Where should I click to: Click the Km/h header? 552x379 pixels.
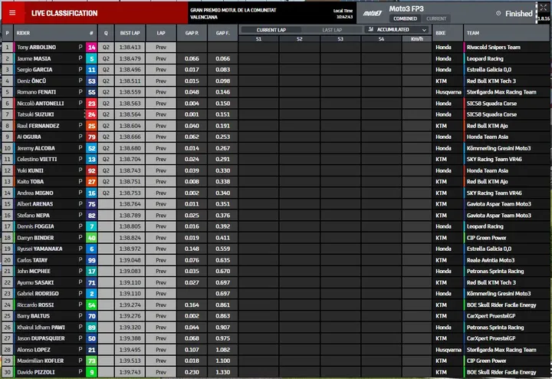pos(417,39)
